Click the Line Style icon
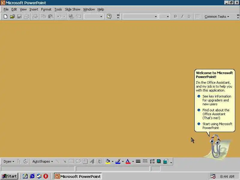The image size is (240, 180). click(x=138, y=161)
